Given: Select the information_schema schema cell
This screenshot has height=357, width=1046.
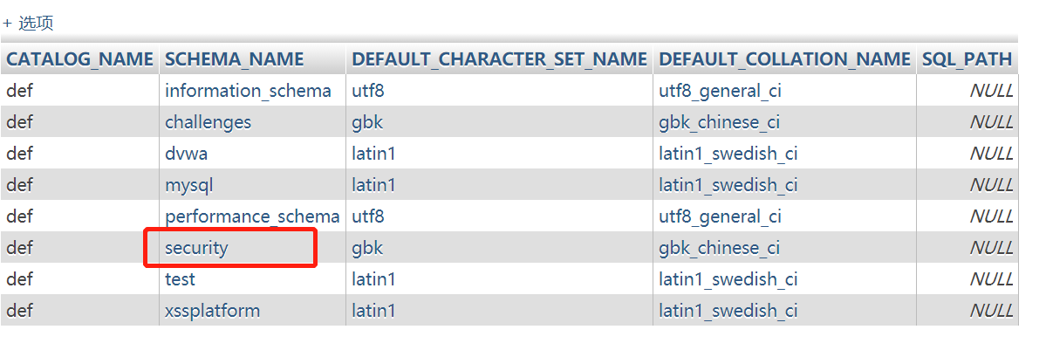Looking at the screenshot, I should tap(248, 91).
